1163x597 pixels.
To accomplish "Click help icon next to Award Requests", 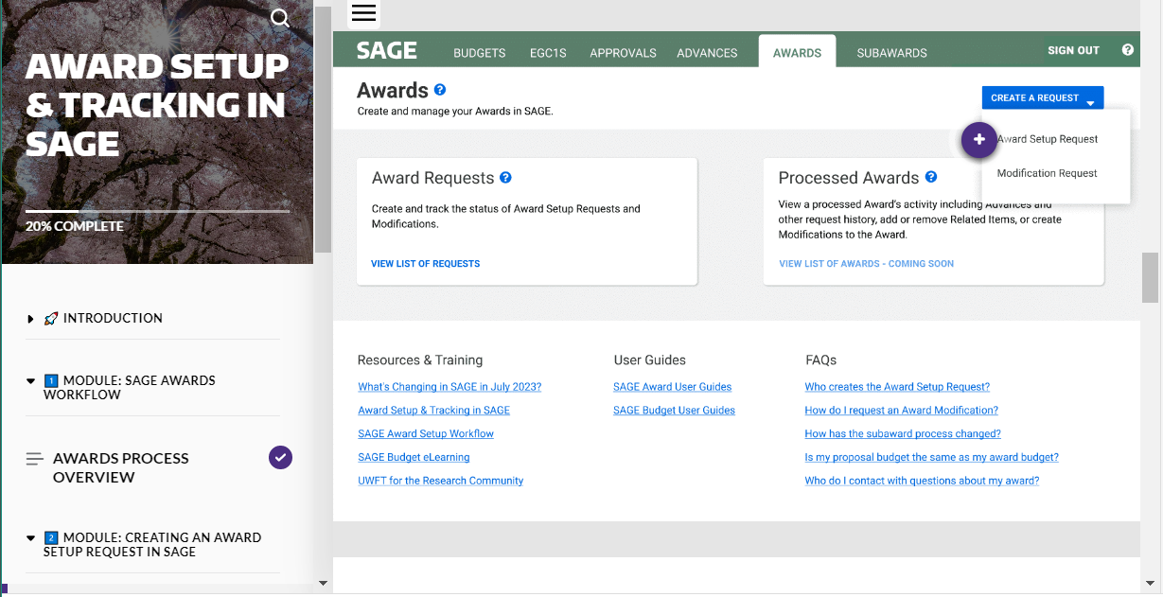I will click(505, 177).
